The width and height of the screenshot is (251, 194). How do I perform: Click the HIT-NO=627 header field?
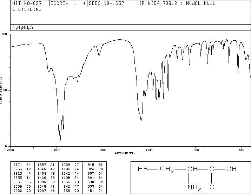(27, 3)
